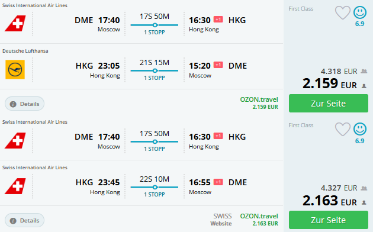Open Zur Seite for the 2.159 EUR offer

tap(329, 104)
